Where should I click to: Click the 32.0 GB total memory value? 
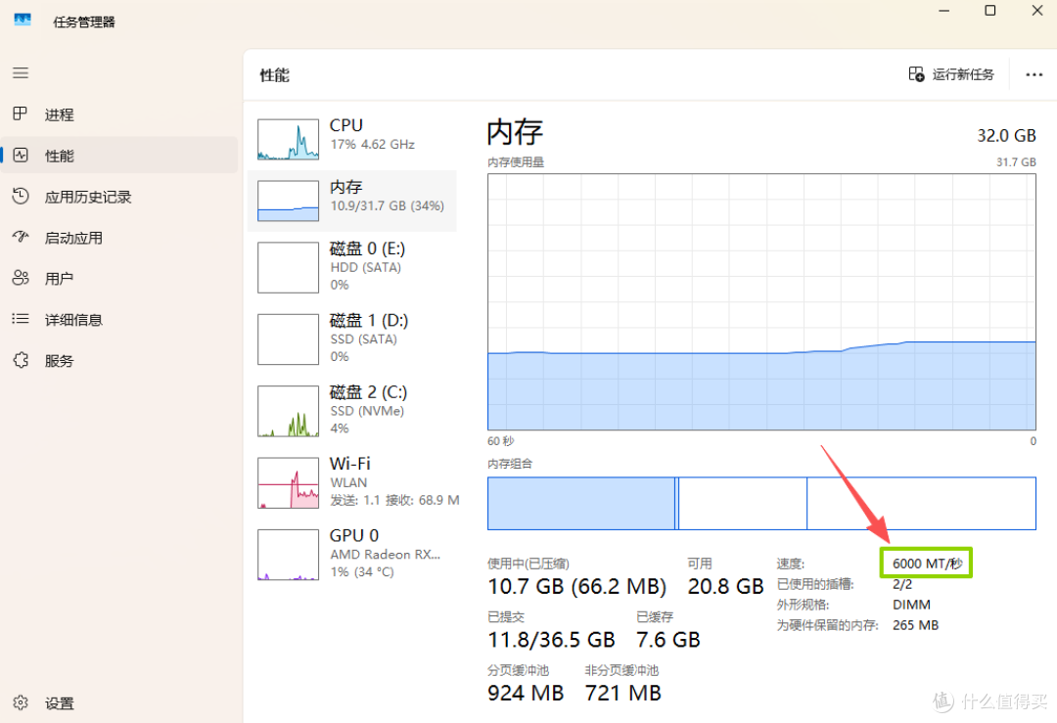click(1006, 135)
